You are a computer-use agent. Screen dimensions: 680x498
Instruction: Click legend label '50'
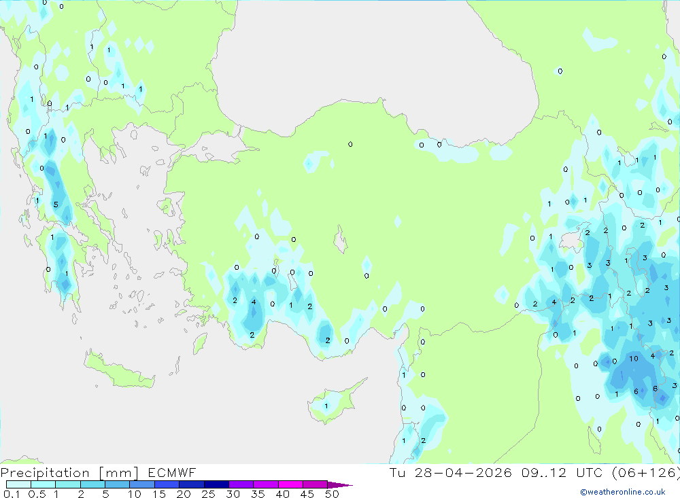click(332, 494)
